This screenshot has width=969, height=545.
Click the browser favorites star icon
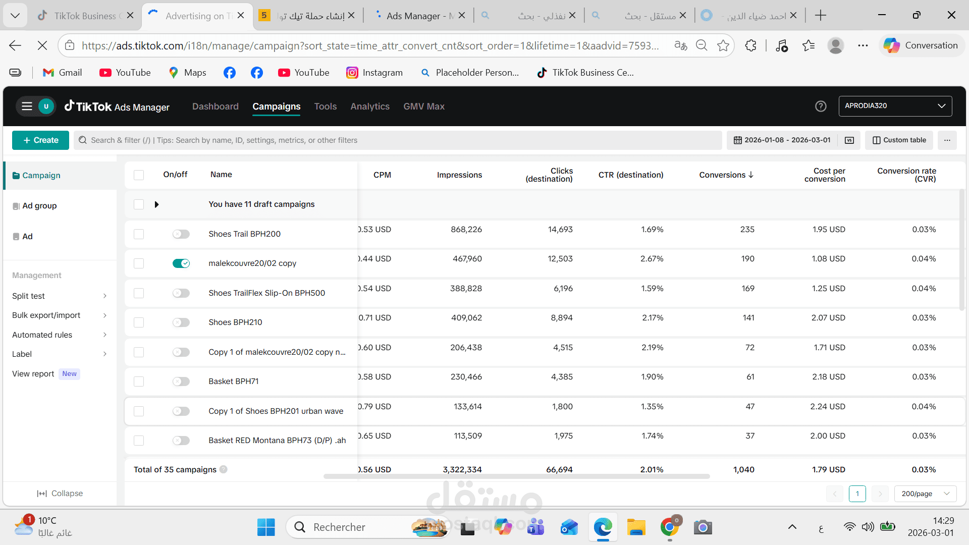point(723,45)
